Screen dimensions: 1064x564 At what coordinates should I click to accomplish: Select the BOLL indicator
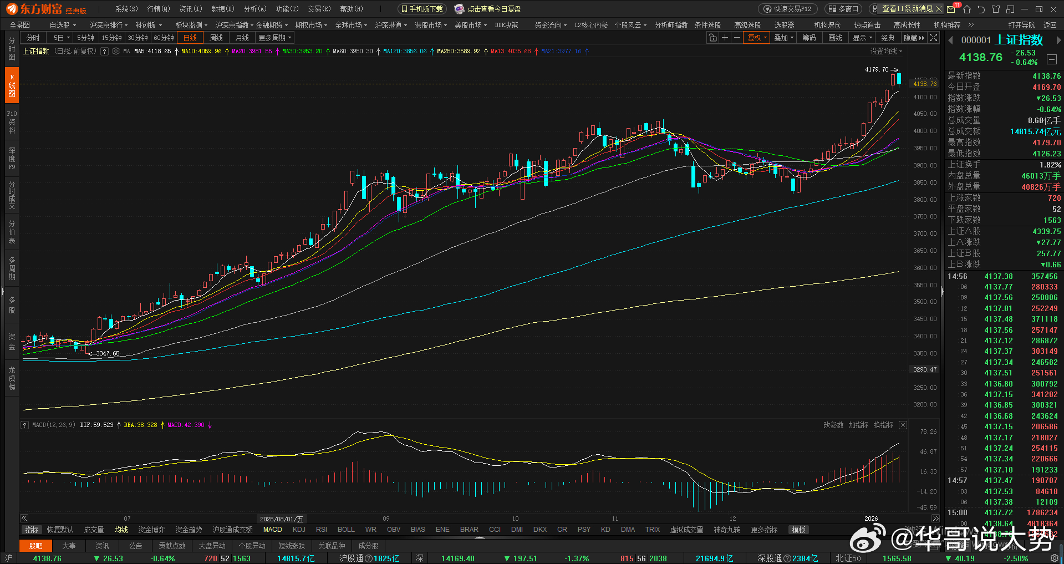click(346, 530)
